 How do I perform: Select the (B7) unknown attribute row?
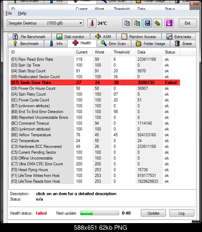[95, 106]
